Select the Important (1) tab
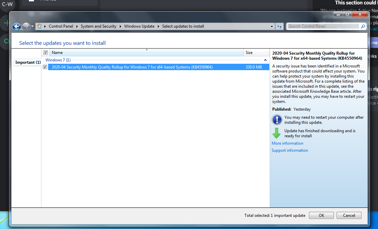 coord(28,62)
